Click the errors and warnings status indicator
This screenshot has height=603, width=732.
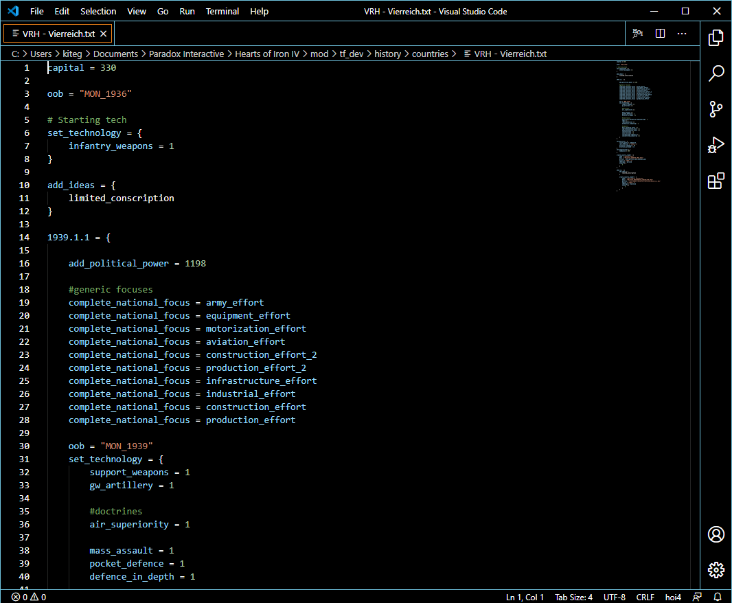tap(28, 597)
